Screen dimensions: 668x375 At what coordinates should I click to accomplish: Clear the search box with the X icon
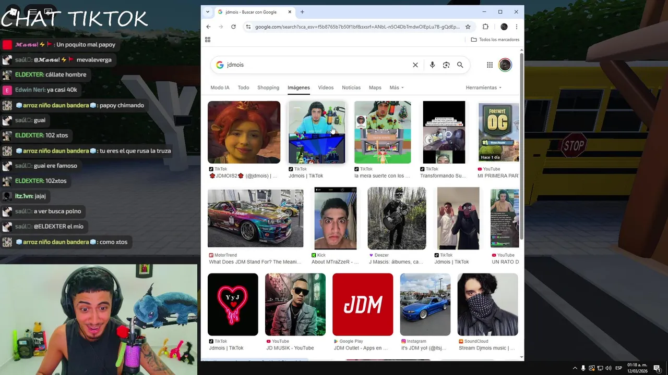pyautogui.click(x=415, y=65)
